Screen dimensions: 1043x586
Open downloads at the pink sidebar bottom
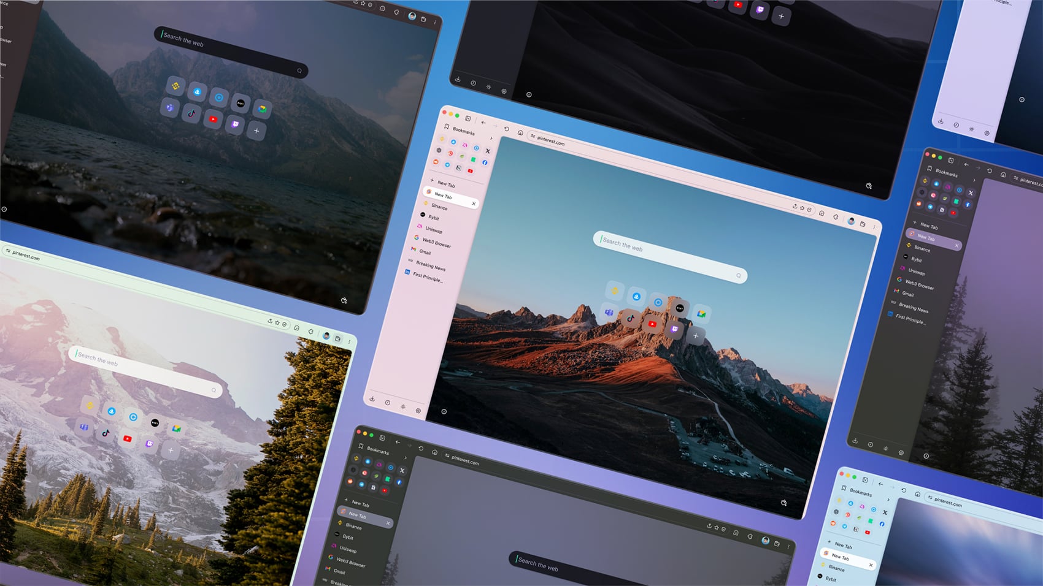coord(372,398)
